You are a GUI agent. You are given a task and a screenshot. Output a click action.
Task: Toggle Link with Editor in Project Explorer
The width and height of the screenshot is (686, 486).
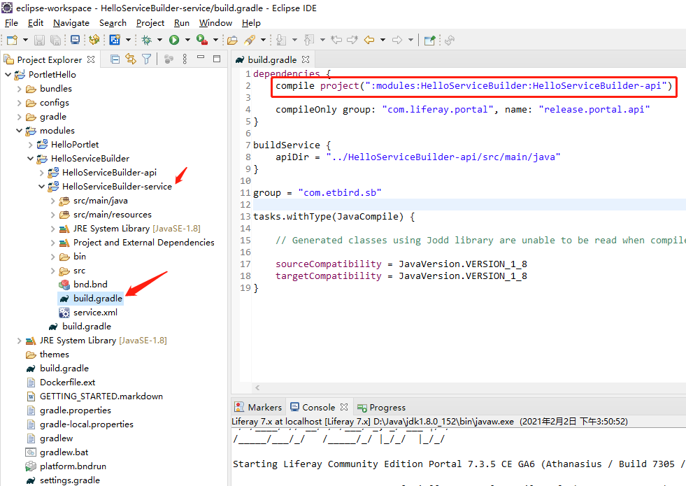[x=130, y=59]
